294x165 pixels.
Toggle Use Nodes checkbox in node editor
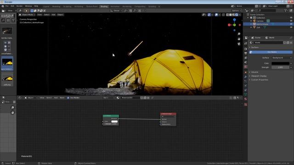pyautogui.click(x=68, y=98)
